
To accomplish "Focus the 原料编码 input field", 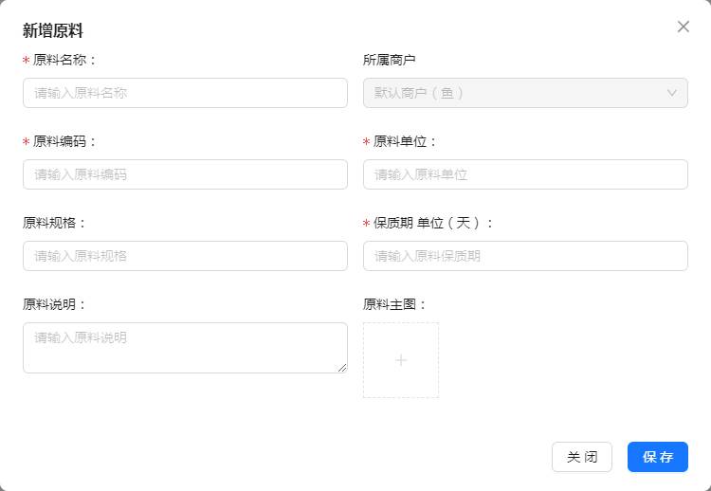I will click(x=185, y=174).
